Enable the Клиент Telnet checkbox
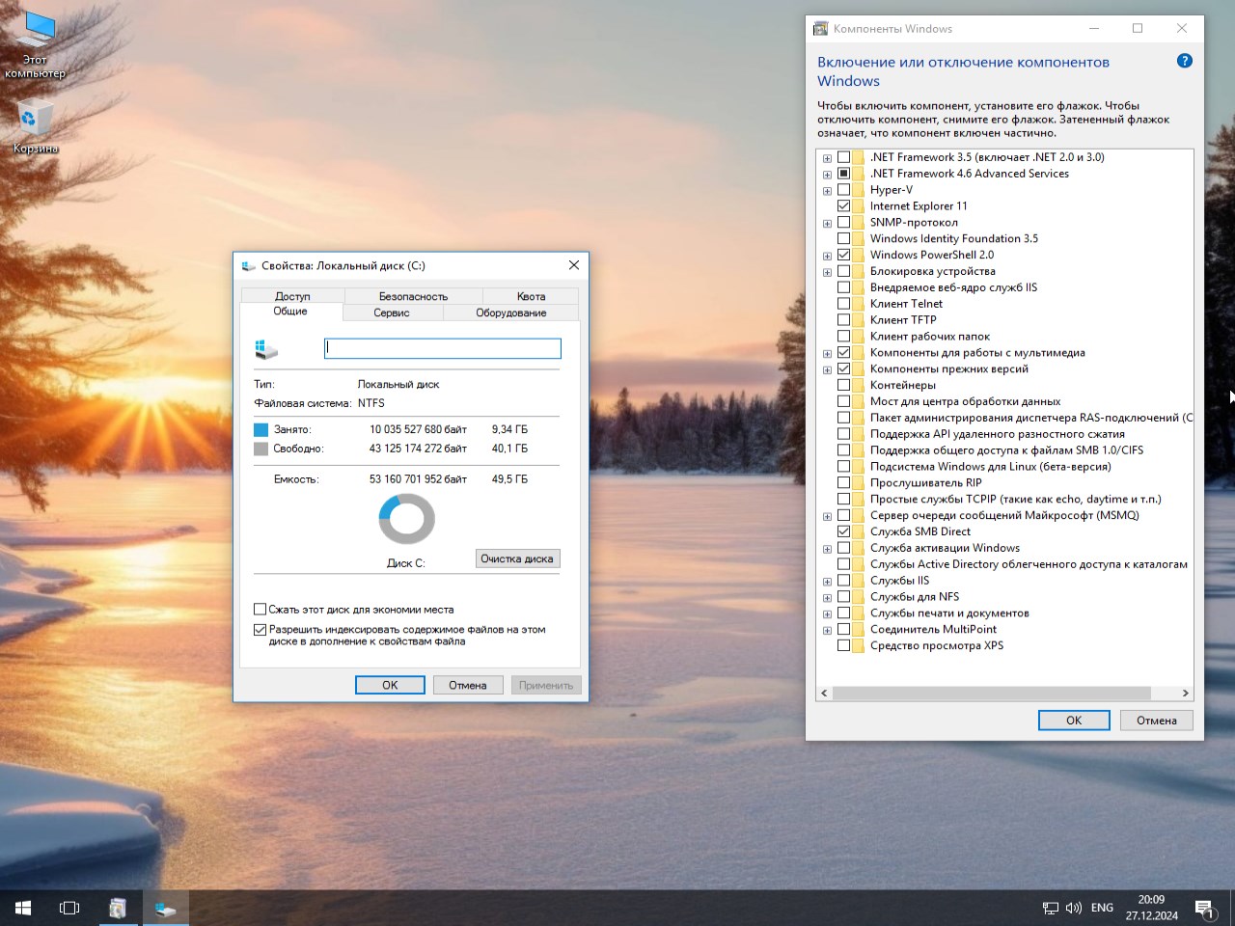 [844, 304]
